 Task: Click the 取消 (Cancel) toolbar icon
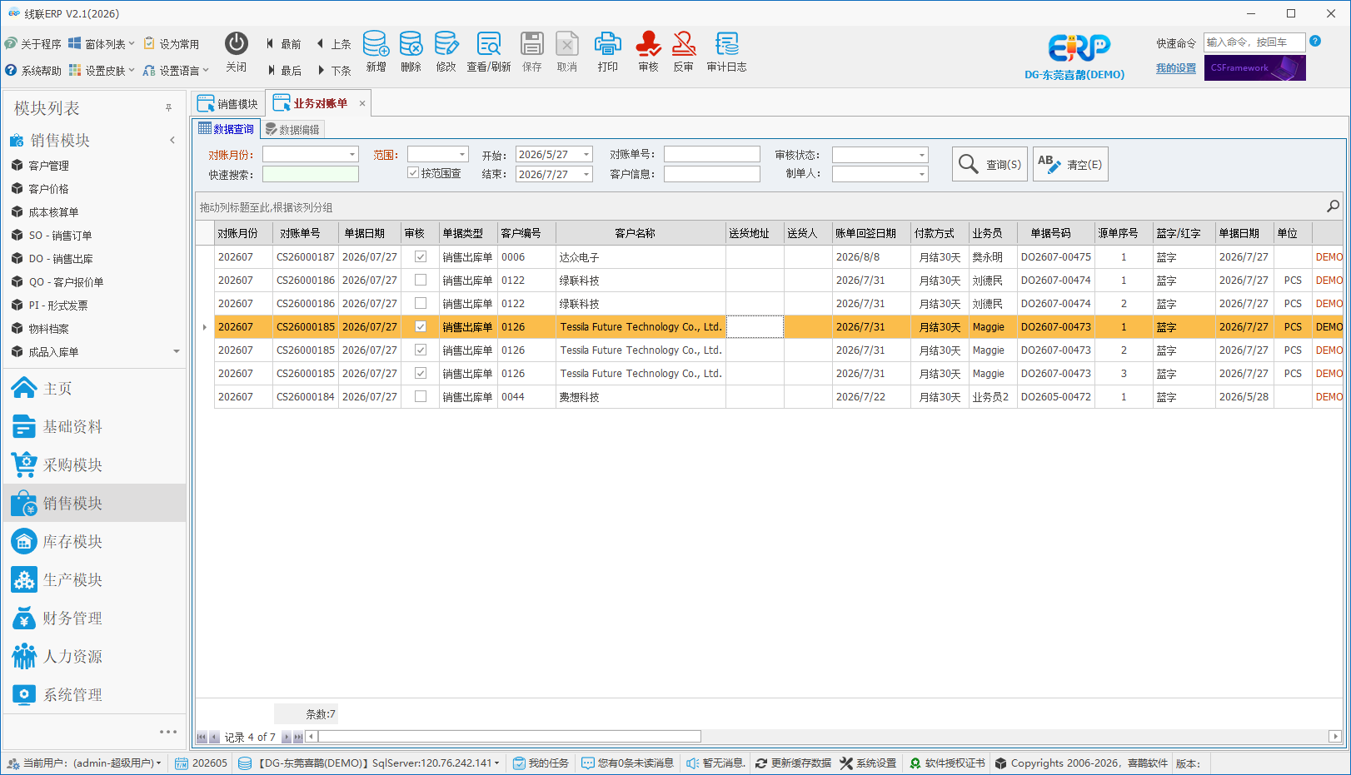point(566,52)
